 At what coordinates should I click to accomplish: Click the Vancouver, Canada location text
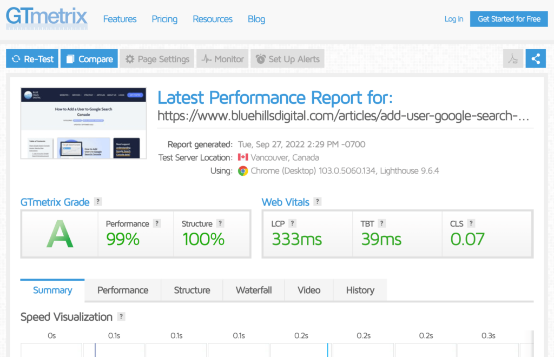285,157
